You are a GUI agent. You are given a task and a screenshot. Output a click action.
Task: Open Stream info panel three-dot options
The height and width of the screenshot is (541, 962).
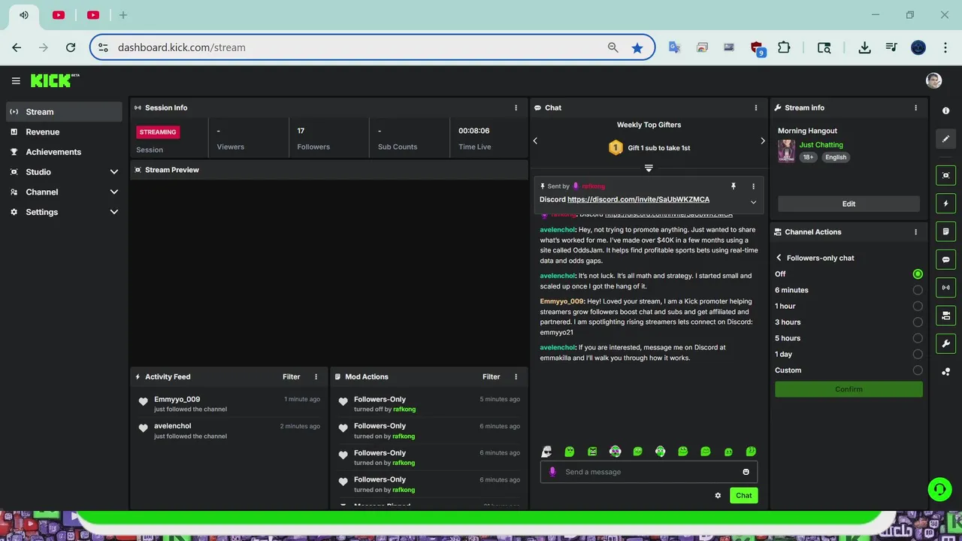point(915,108)
